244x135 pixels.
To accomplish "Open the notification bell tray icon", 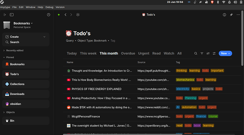I will 230,2.
